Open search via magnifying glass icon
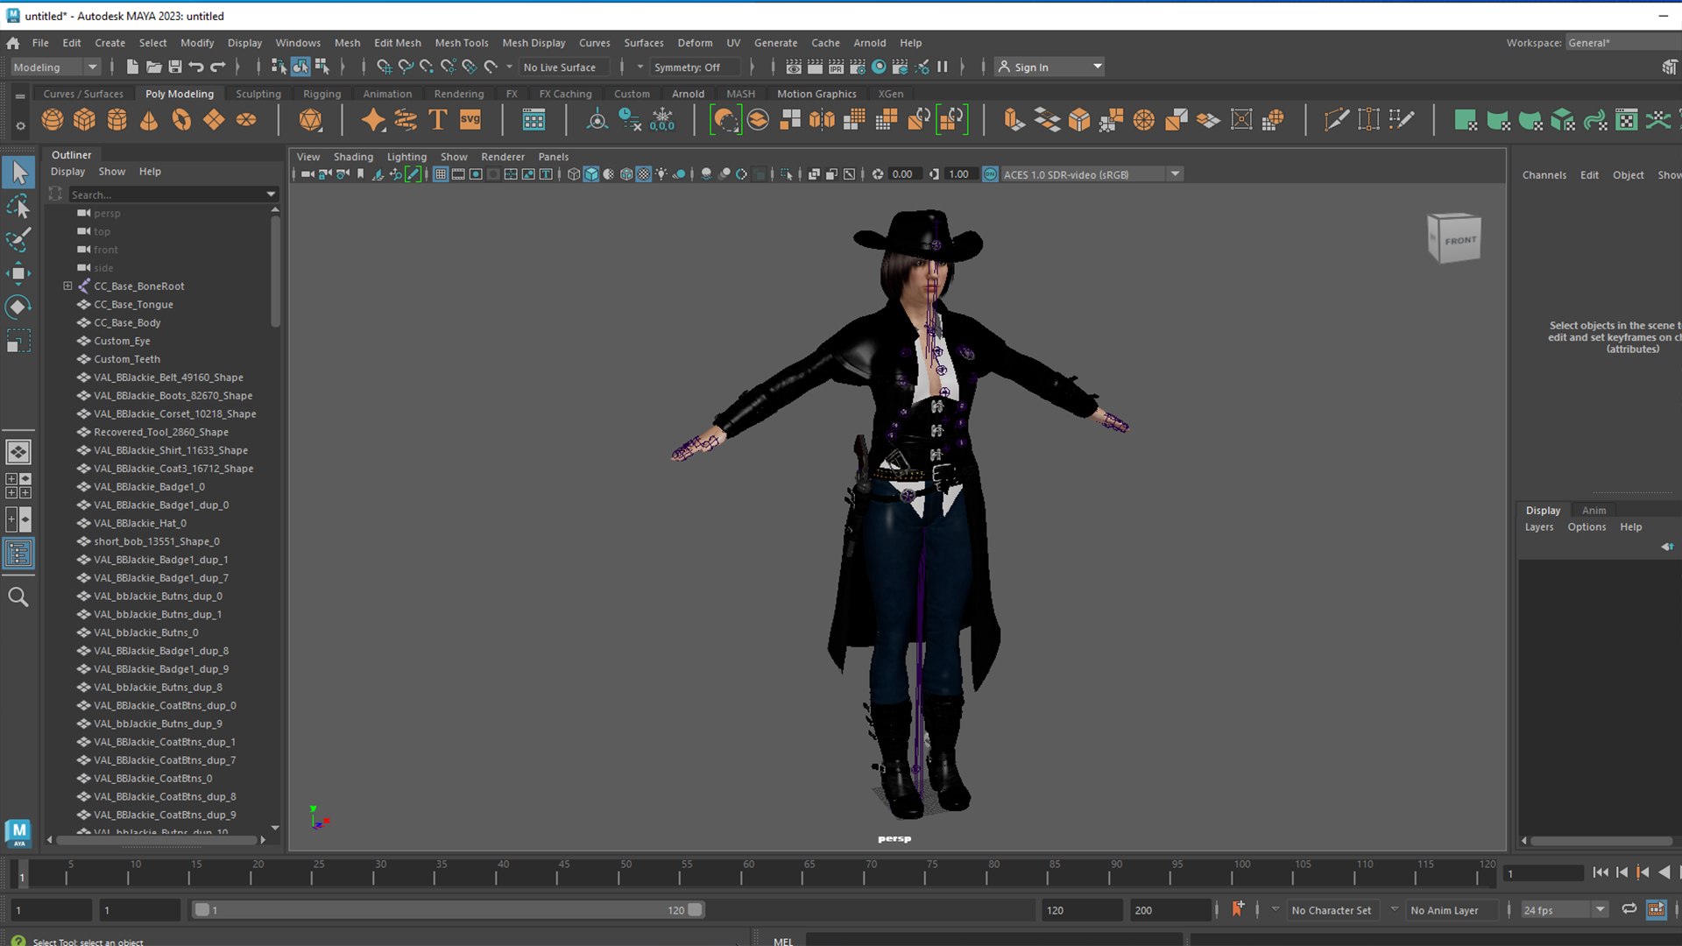Screen dimensions: 1682x946 coord(18,597)
